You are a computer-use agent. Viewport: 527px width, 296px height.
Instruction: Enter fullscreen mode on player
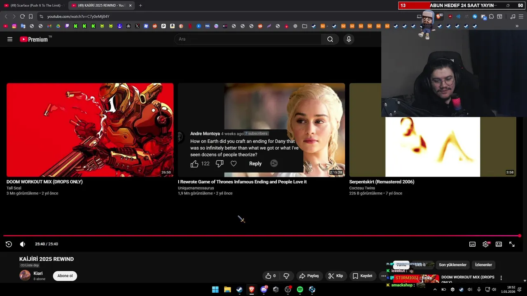click(x=512, y=244)
